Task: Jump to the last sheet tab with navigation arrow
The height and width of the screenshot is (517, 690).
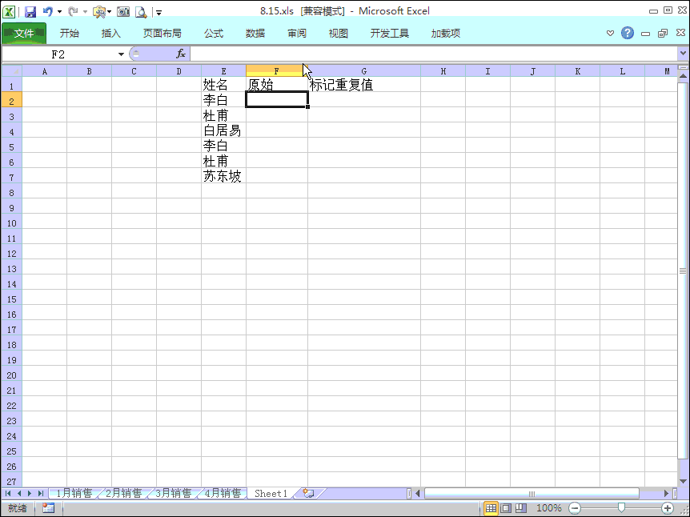Action: tap(41, 493)
